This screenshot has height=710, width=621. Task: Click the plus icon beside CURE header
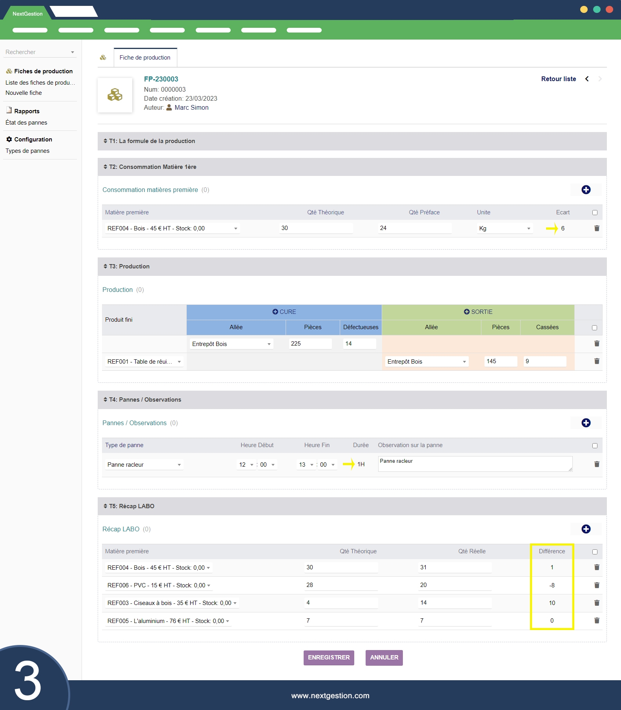point(275,312)
